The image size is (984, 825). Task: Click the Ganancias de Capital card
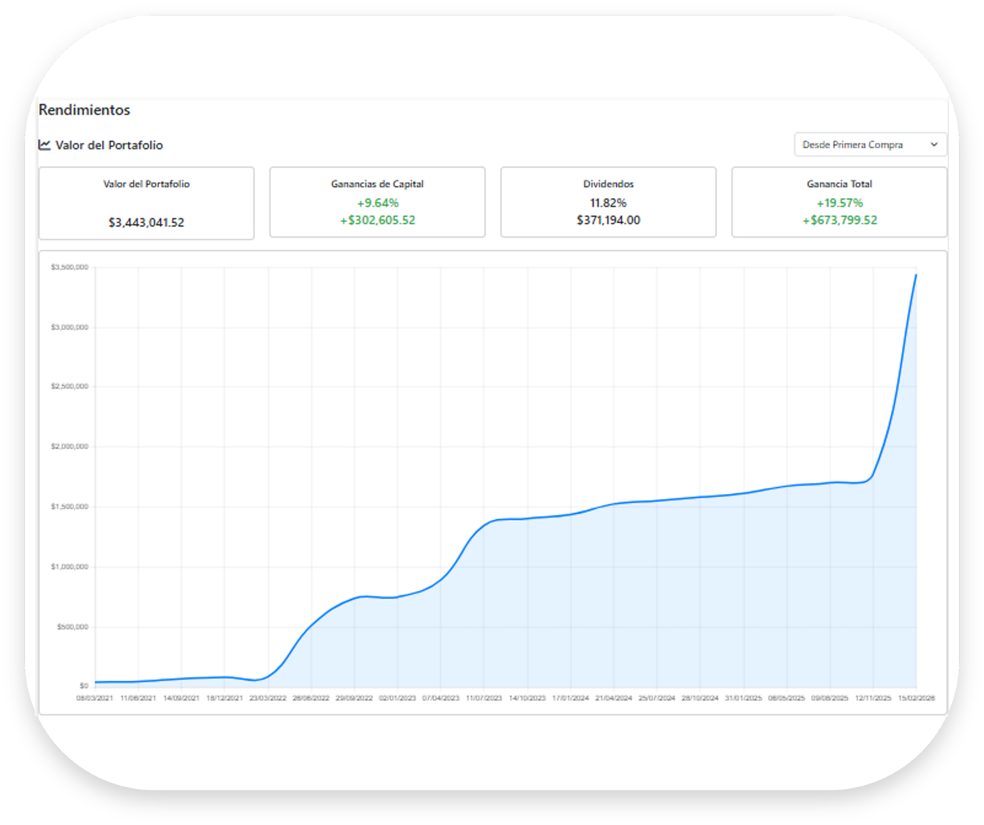point(377,202)
